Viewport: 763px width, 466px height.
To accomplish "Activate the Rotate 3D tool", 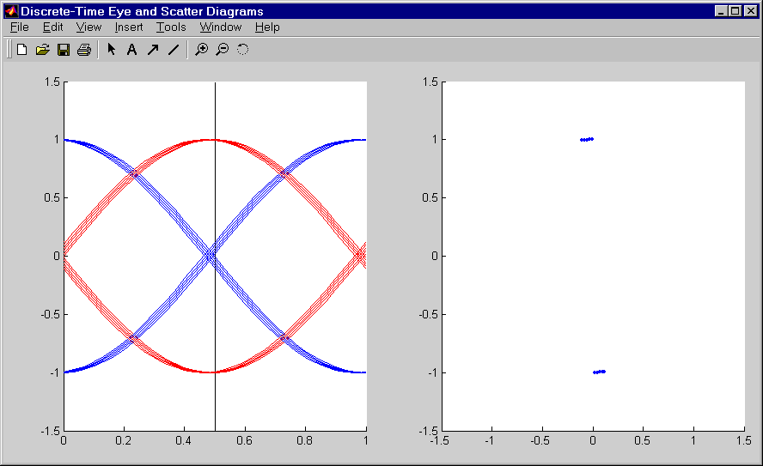I will [242, 50].
